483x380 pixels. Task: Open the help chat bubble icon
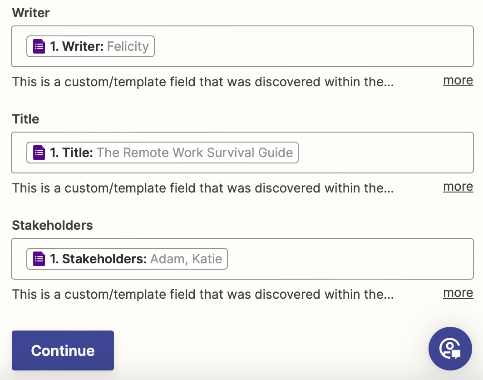450,349
